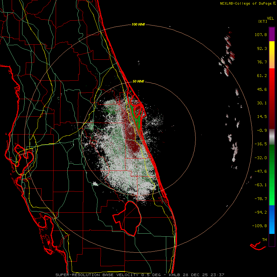Click the -78.7 velocity scale value
The image size is (277, 277).
[x=261, y=199]
